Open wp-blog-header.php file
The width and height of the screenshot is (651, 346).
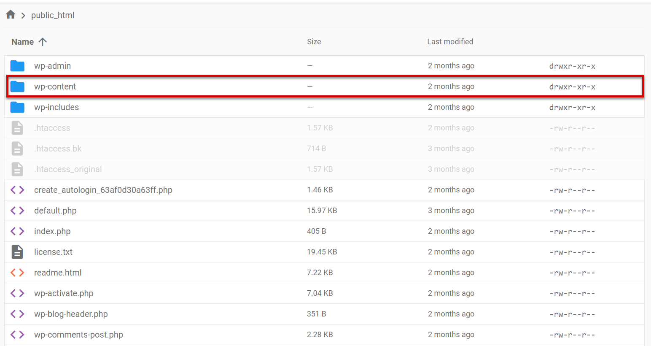(71, 314)
